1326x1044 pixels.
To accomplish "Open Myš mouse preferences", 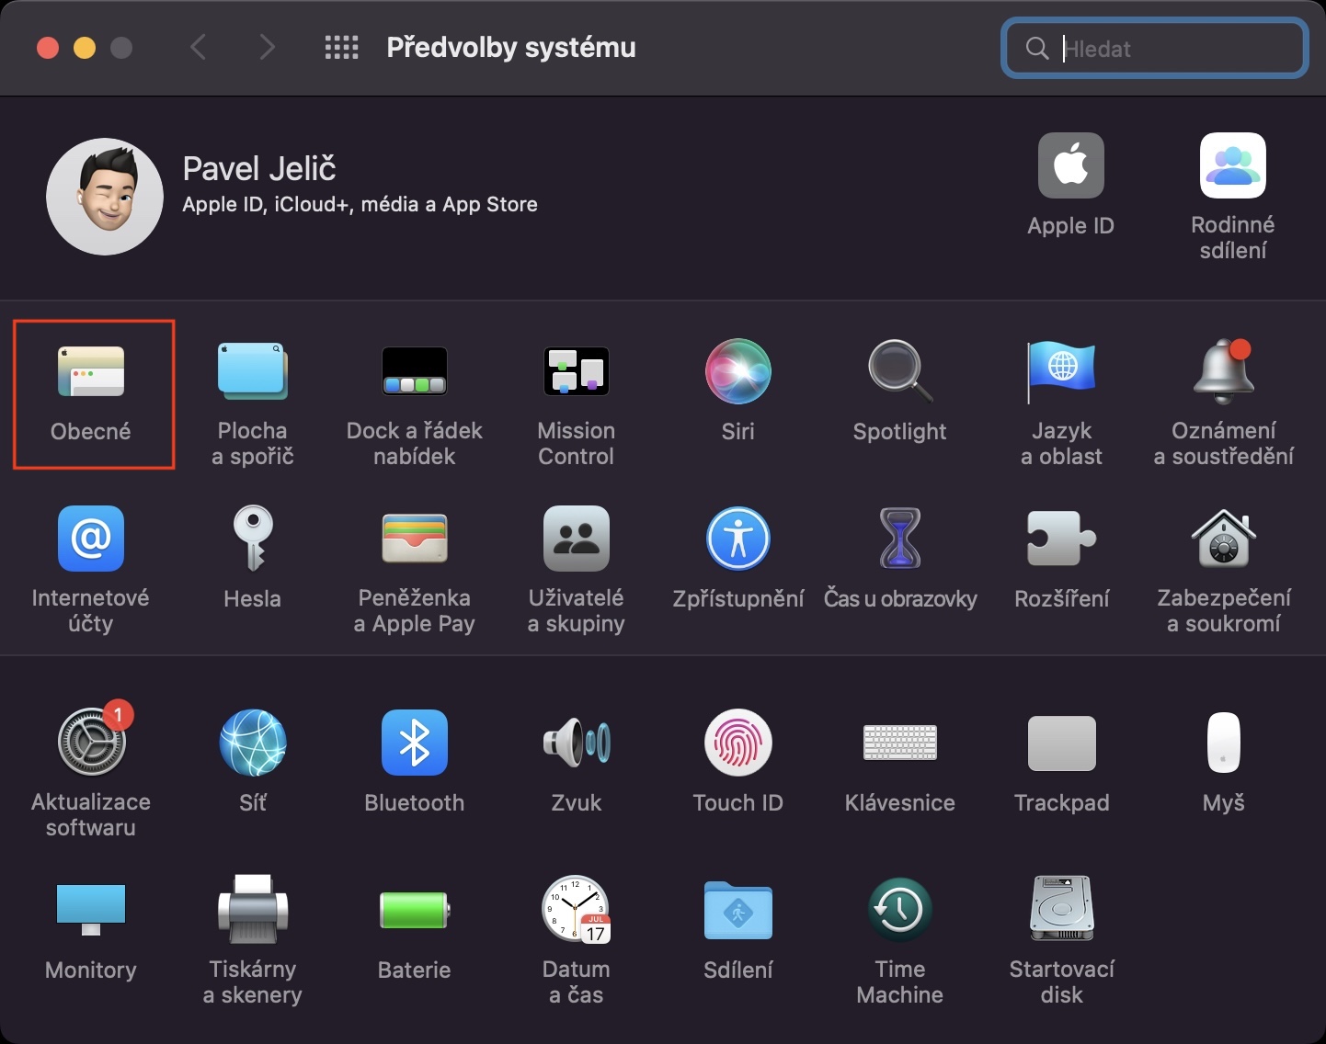I will 1224,762.
